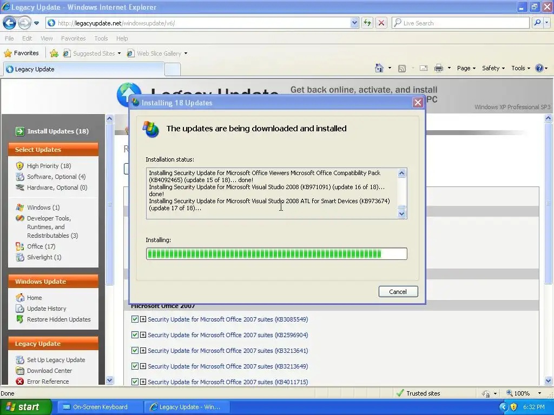Click the Hardware, Optional icon
This screenshot has width=554, height=415.
click(20, 188)
